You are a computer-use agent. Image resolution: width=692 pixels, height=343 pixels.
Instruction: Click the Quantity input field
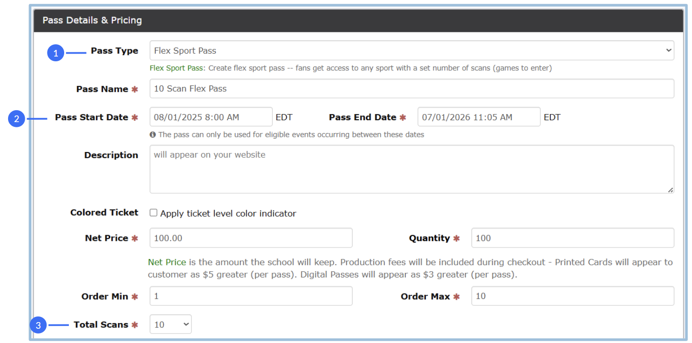tap(572, 238)
